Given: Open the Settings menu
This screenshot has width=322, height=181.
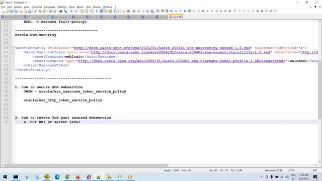Looking at the screenshot, I should (62, 7).
